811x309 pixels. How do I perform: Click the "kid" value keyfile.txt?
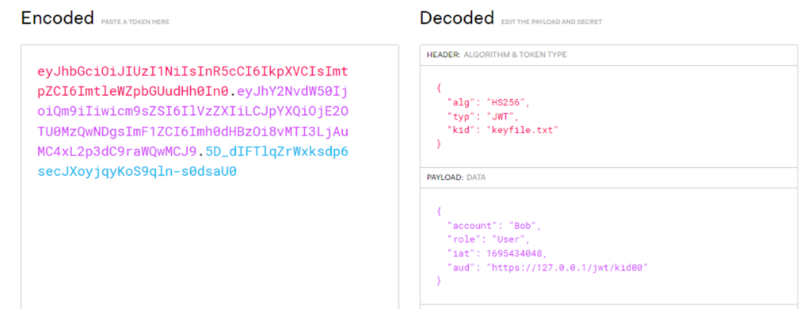(521, 131)
